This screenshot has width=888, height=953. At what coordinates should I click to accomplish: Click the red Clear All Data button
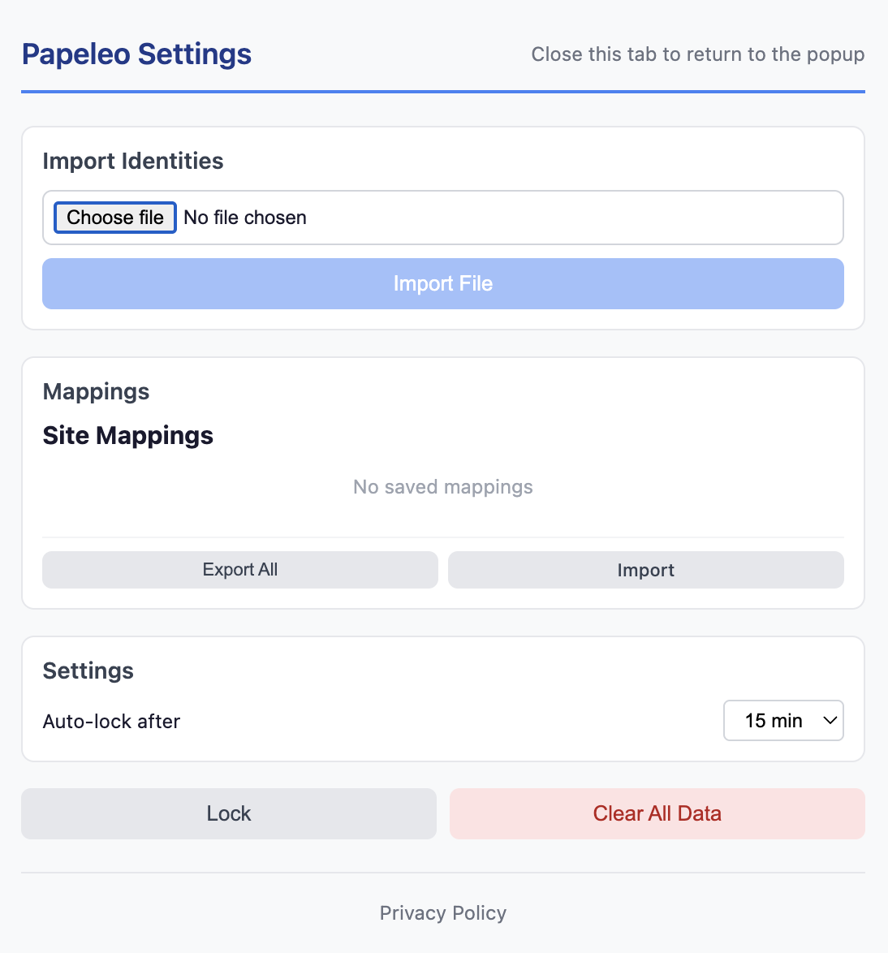(657, 813)
